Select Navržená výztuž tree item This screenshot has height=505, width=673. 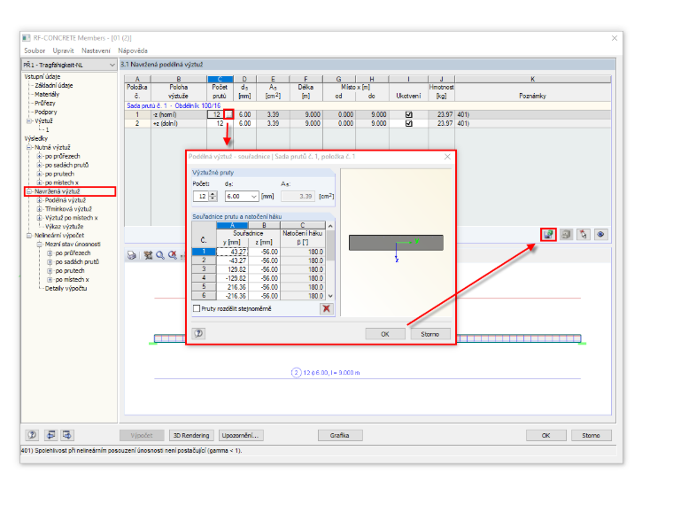pyautogui.click(x=57, y=191)
